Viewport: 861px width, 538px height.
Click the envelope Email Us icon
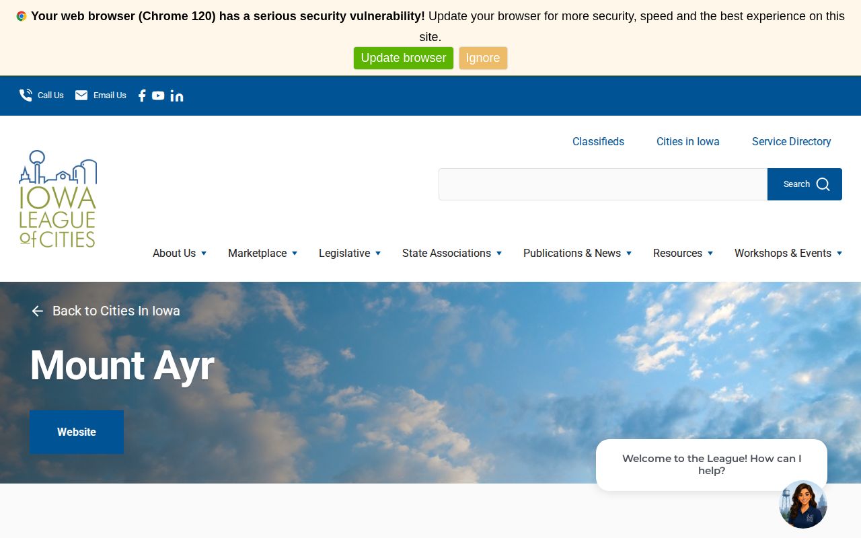click(81, 95)
